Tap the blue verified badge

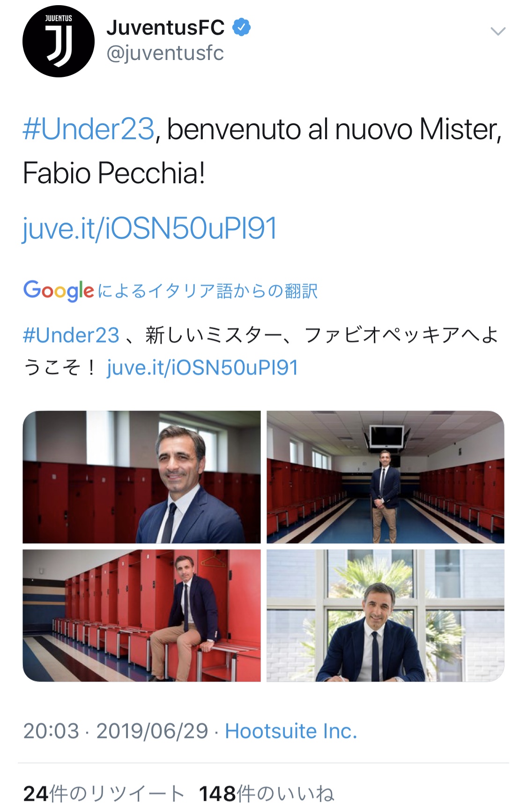[x=242, y=28]
